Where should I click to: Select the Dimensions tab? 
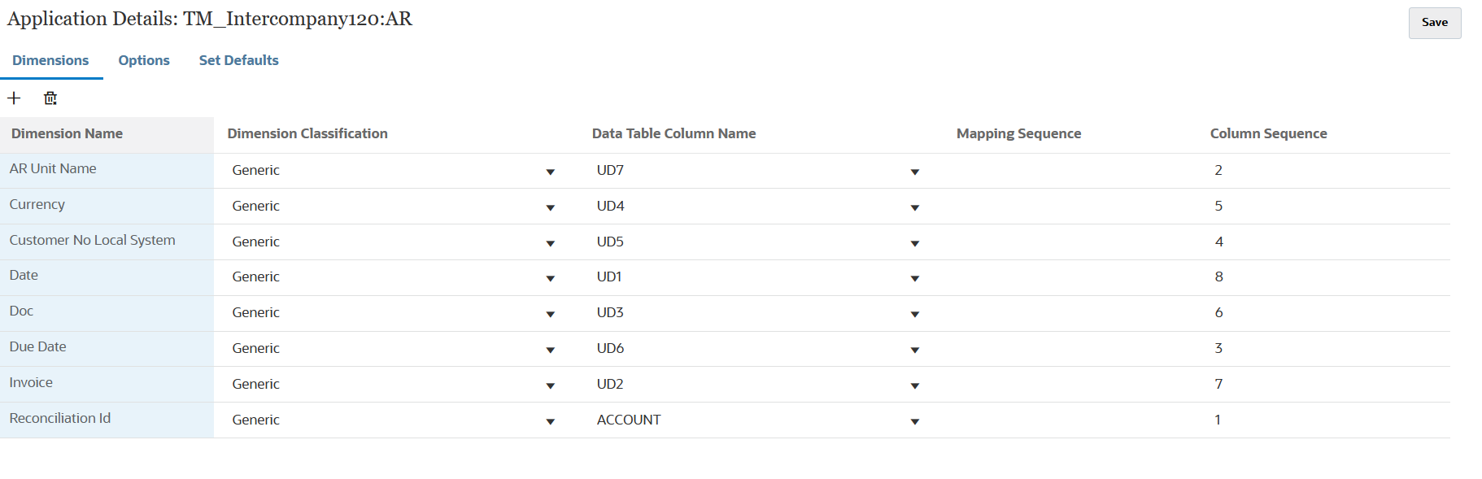tap(50, 60)
